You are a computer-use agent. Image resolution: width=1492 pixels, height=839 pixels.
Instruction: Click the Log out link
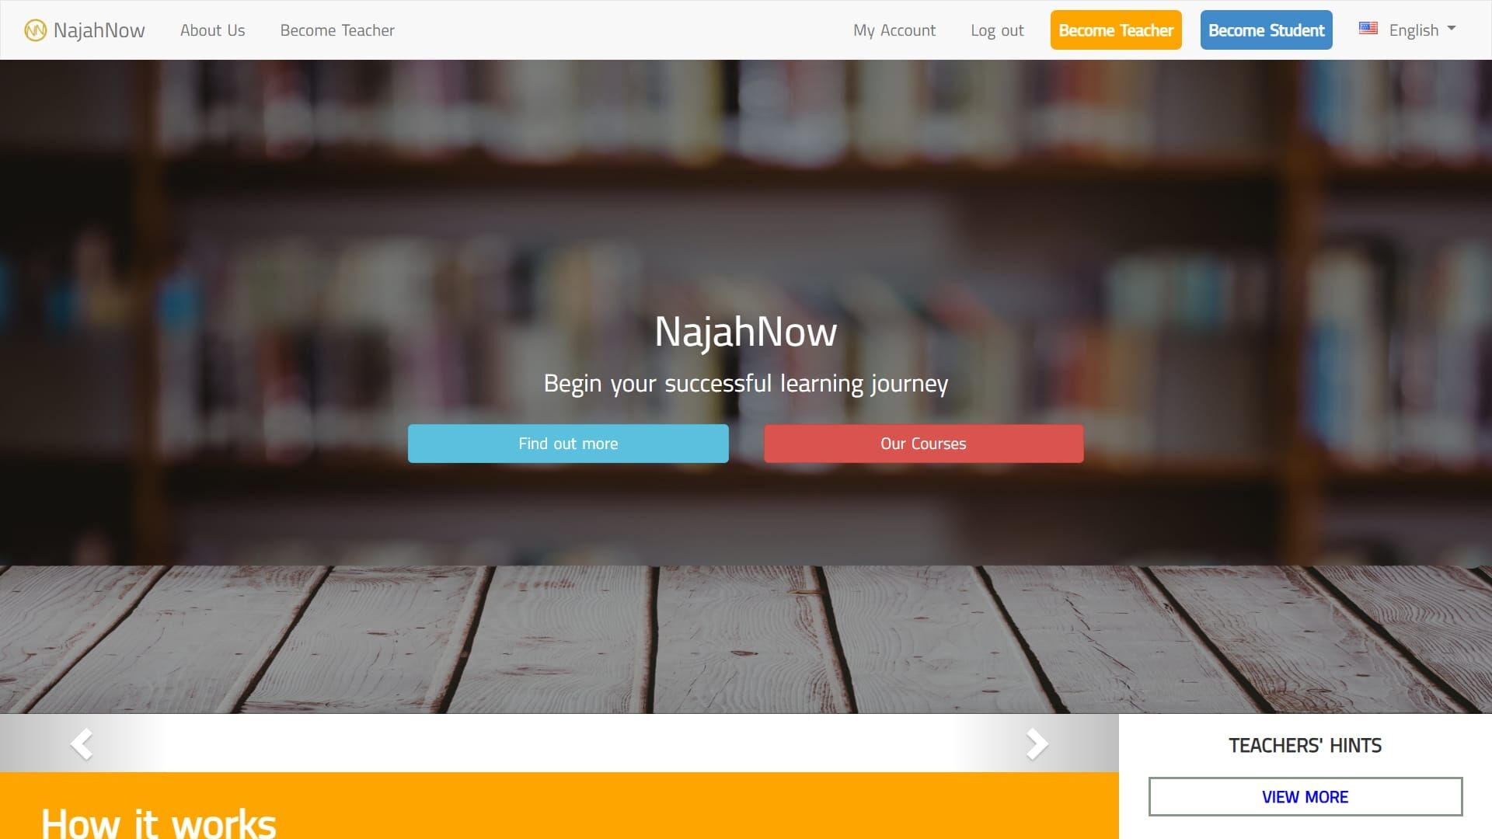tap(997, 30)
